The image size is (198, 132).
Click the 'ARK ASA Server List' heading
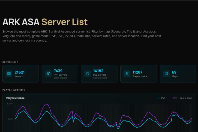(45, 22)
